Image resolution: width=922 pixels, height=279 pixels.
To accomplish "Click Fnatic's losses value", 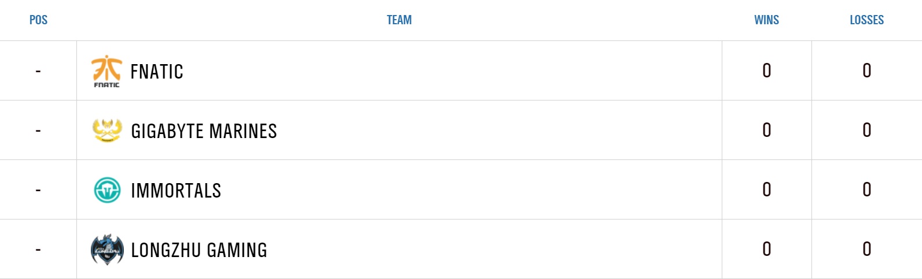I will [866, 70].
